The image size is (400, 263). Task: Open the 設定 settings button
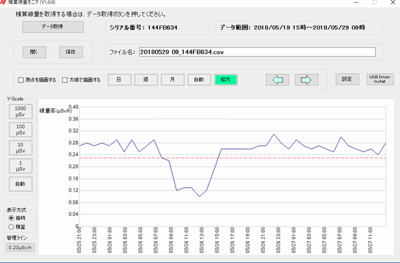347,79
